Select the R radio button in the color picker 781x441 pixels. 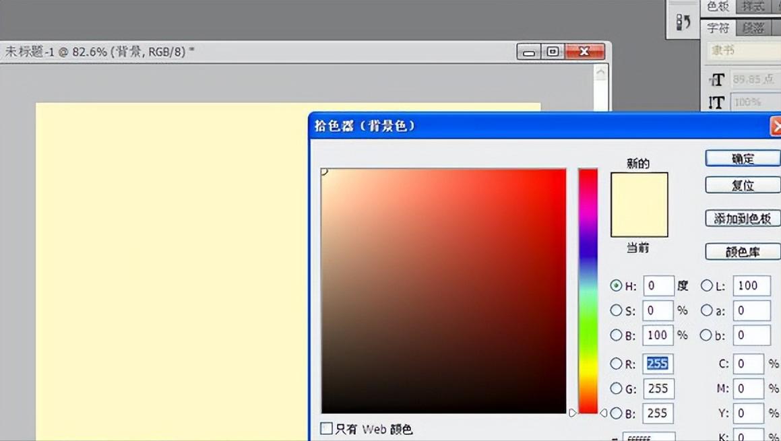tap(616, 364)
